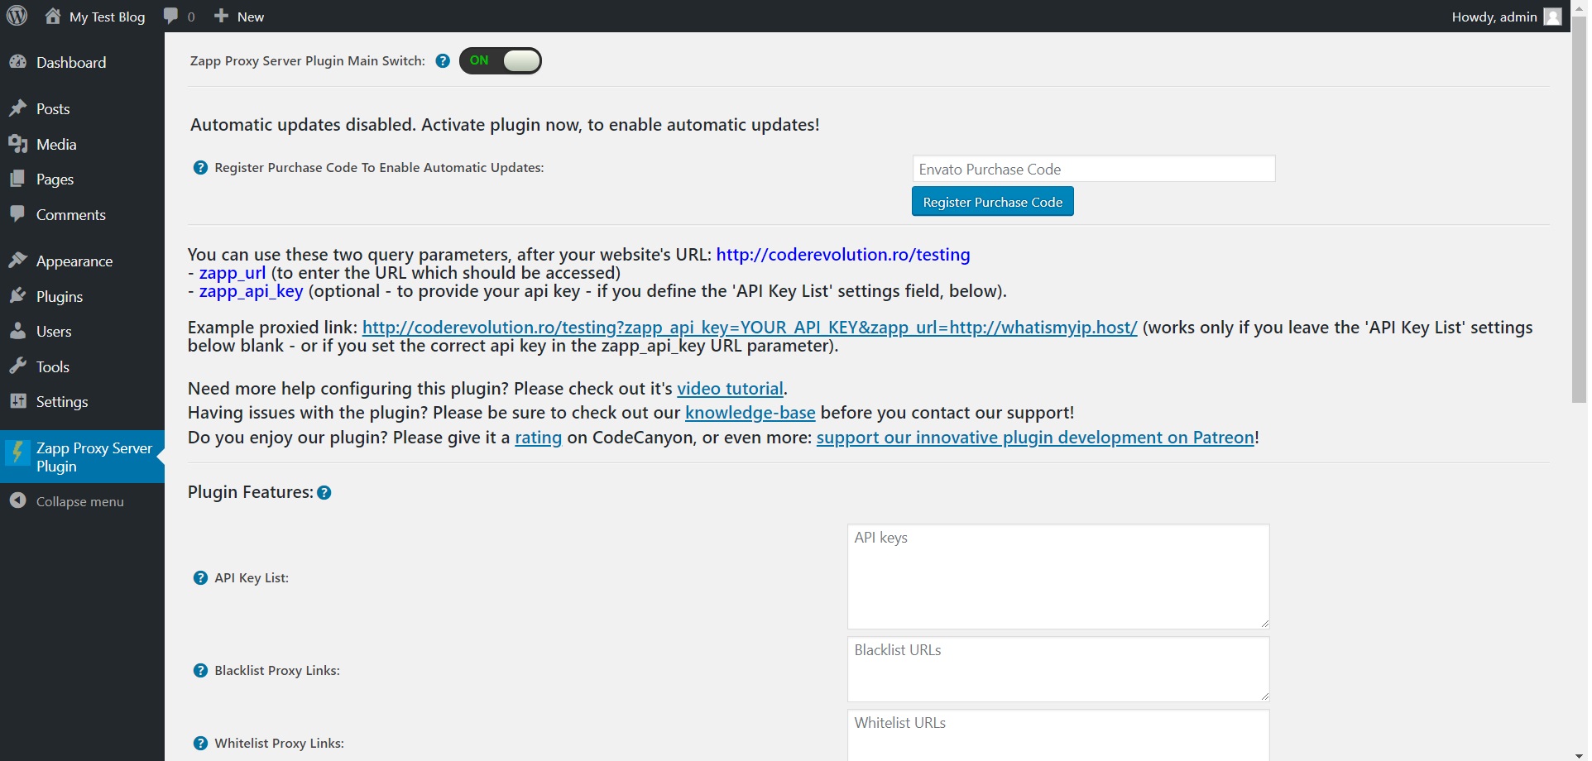Click the Pages sidebar icon
This screenshot has width=1592, height=761.
17,179
